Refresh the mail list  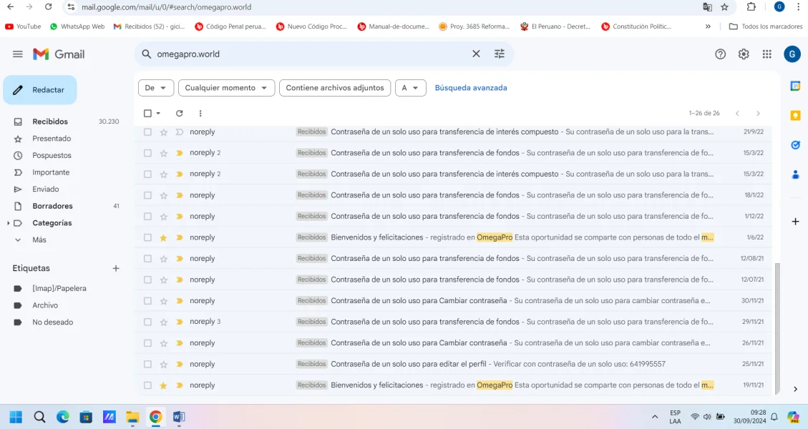[x=180, y=113]
